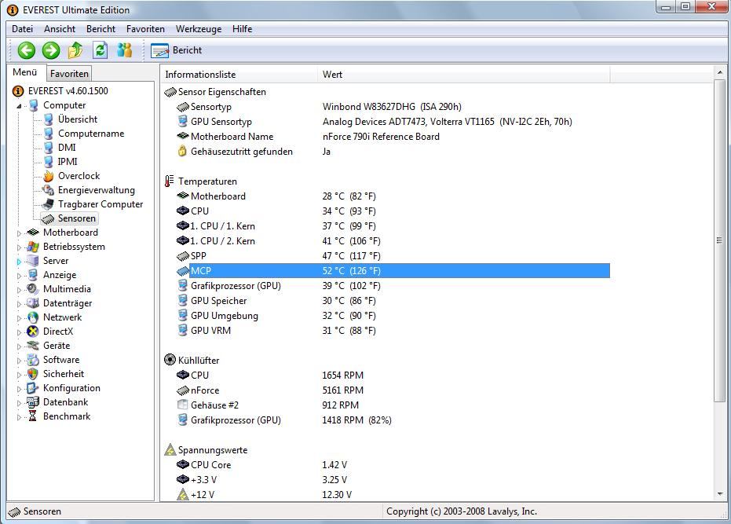Select the nForce fan speed row
Screen dimensions: 731x524
click(393, 390)
